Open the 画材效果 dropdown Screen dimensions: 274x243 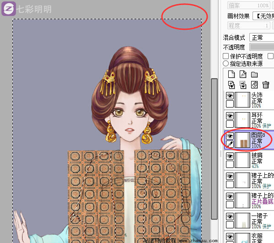click(263, 16)
